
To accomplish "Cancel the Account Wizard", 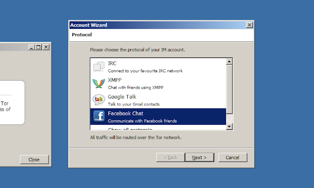I will tap(233, 157).
